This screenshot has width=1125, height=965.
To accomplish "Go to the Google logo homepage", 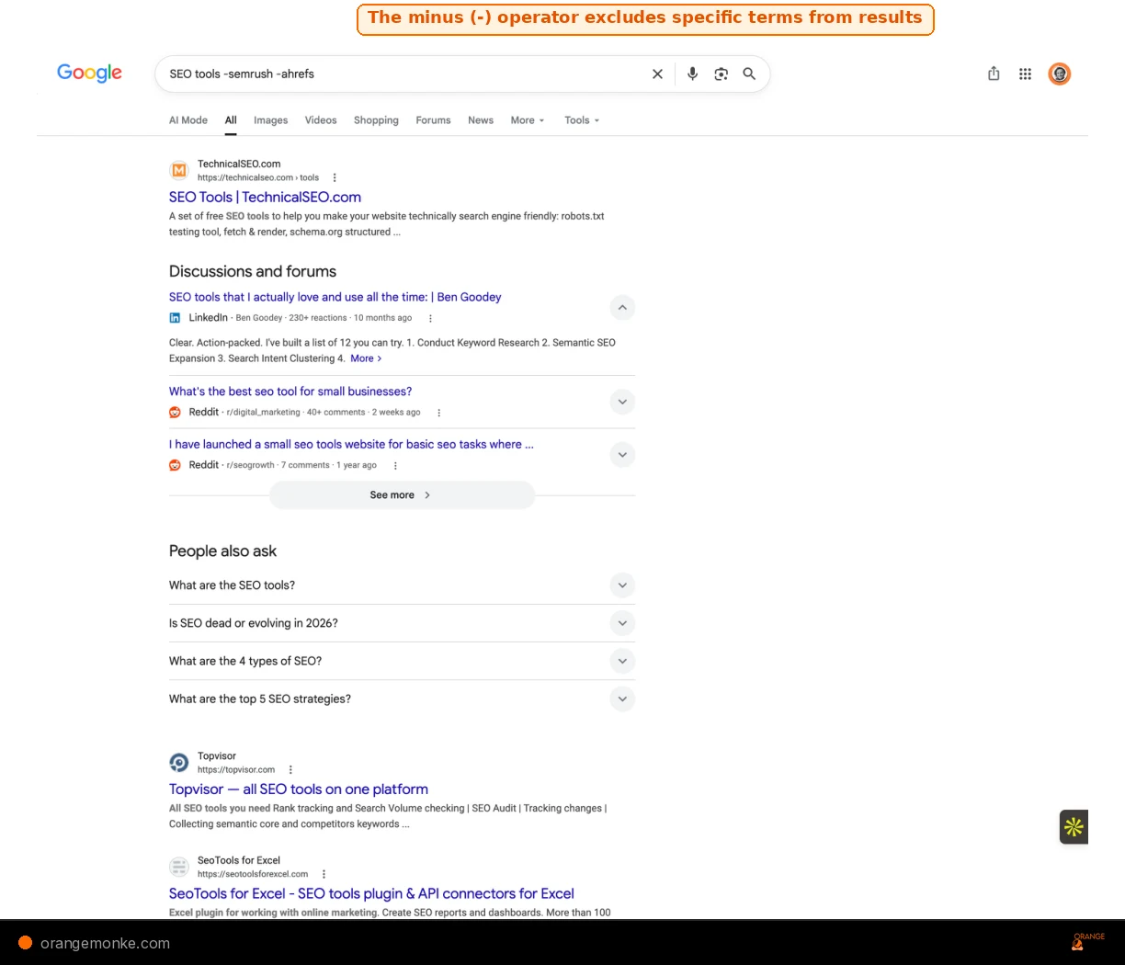I will point(89,74).
